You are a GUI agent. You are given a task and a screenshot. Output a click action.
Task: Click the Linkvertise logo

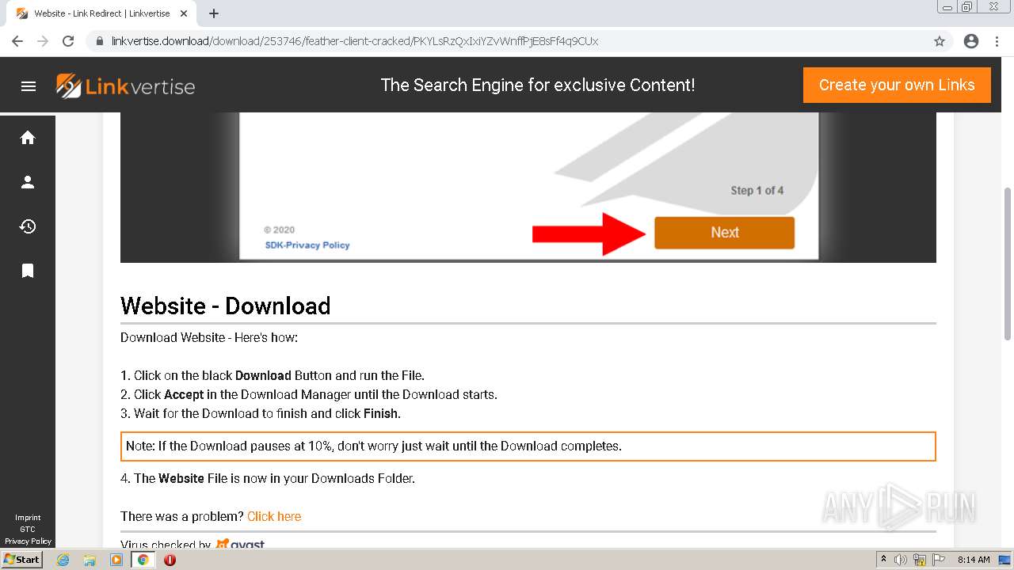pos(125,85)
